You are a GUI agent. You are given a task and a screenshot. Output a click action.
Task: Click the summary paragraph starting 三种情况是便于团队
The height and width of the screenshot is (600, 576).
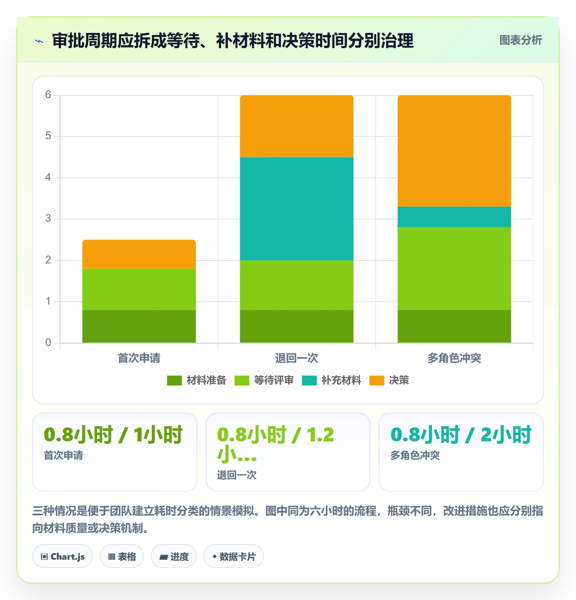coord(288,519)
